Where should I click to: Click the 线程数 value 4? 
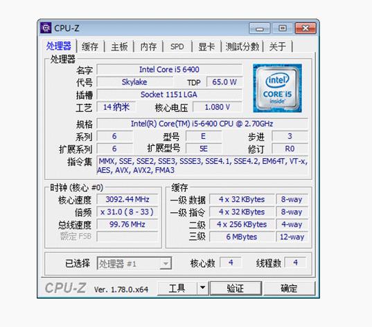point(295,262)
